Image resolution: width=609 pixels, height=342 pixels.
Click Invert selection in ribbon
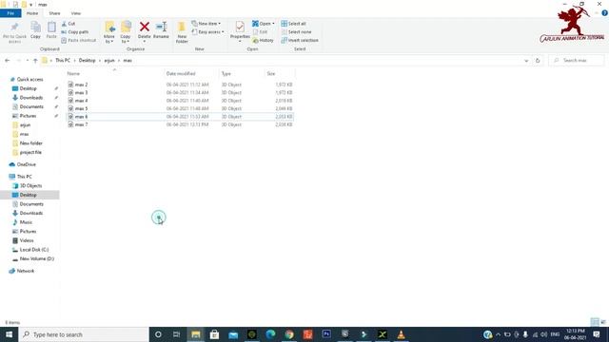[x=300, y=40]
